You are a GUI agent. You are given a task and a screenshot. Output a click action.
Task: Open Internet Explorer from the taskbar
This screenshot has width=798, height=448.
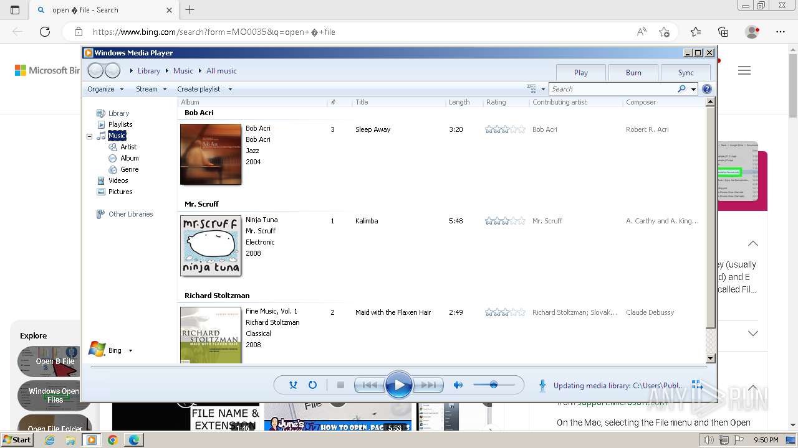tap(49, 440)
